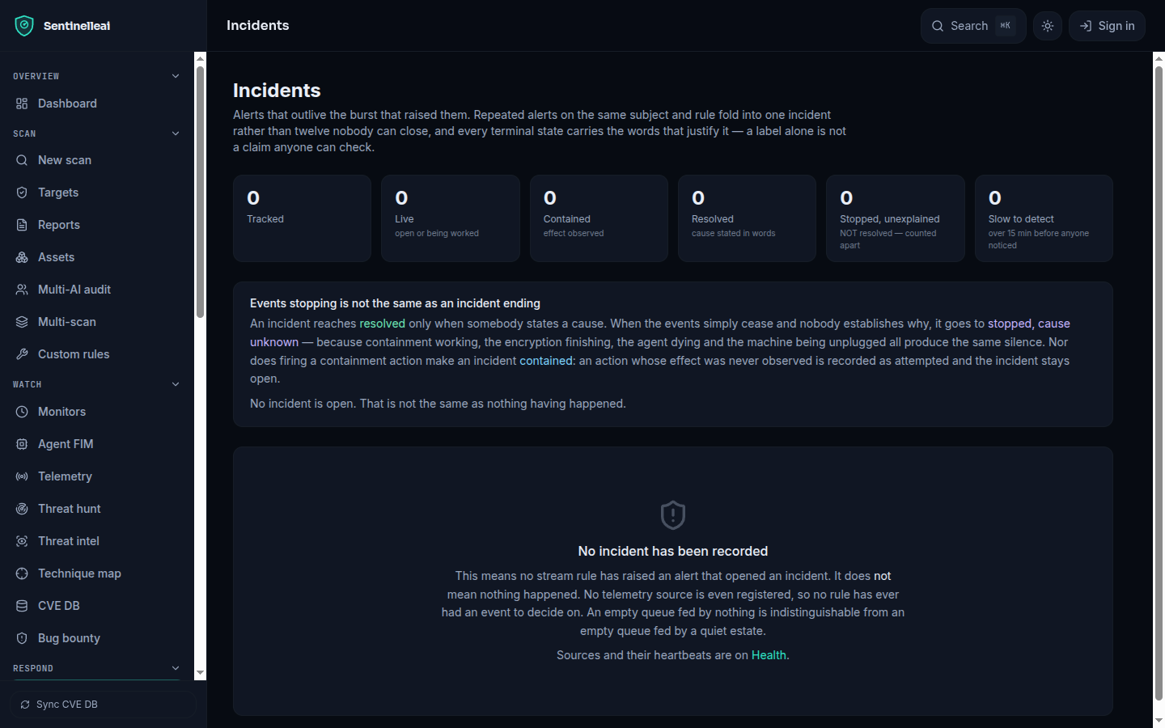1165x728 pixels.
Task: Click the Threat hunt radar icon
Action: click(22, 509)
